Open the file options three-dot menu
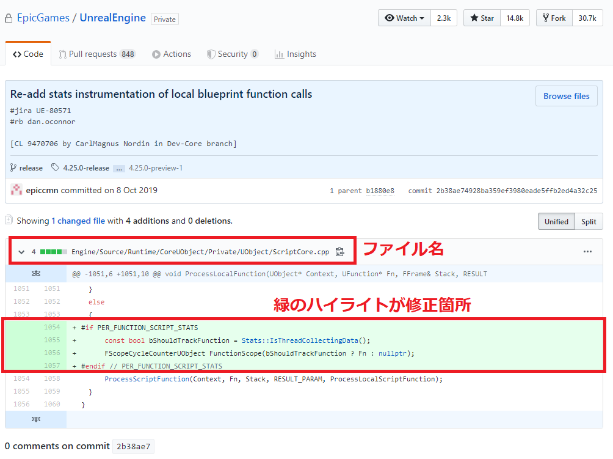Image resolution: width=613 pixels, height=459 pixels. (x=587, y=252)
